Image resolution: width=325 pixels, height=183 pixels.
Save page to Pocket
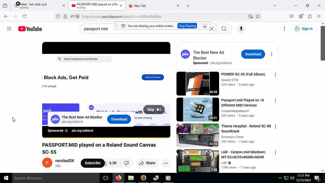[x=291, y=16]
